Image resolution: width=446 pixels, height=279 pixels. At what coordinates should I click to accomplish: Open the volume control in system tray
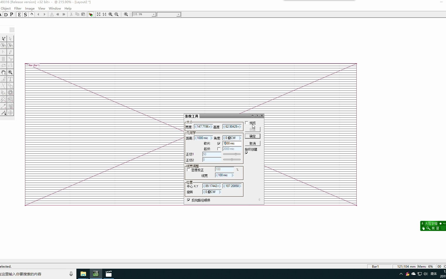click(426, 274)
